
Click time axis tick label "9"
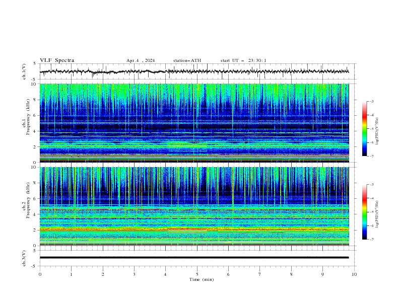pyautogui.click(x=322, y=274)
